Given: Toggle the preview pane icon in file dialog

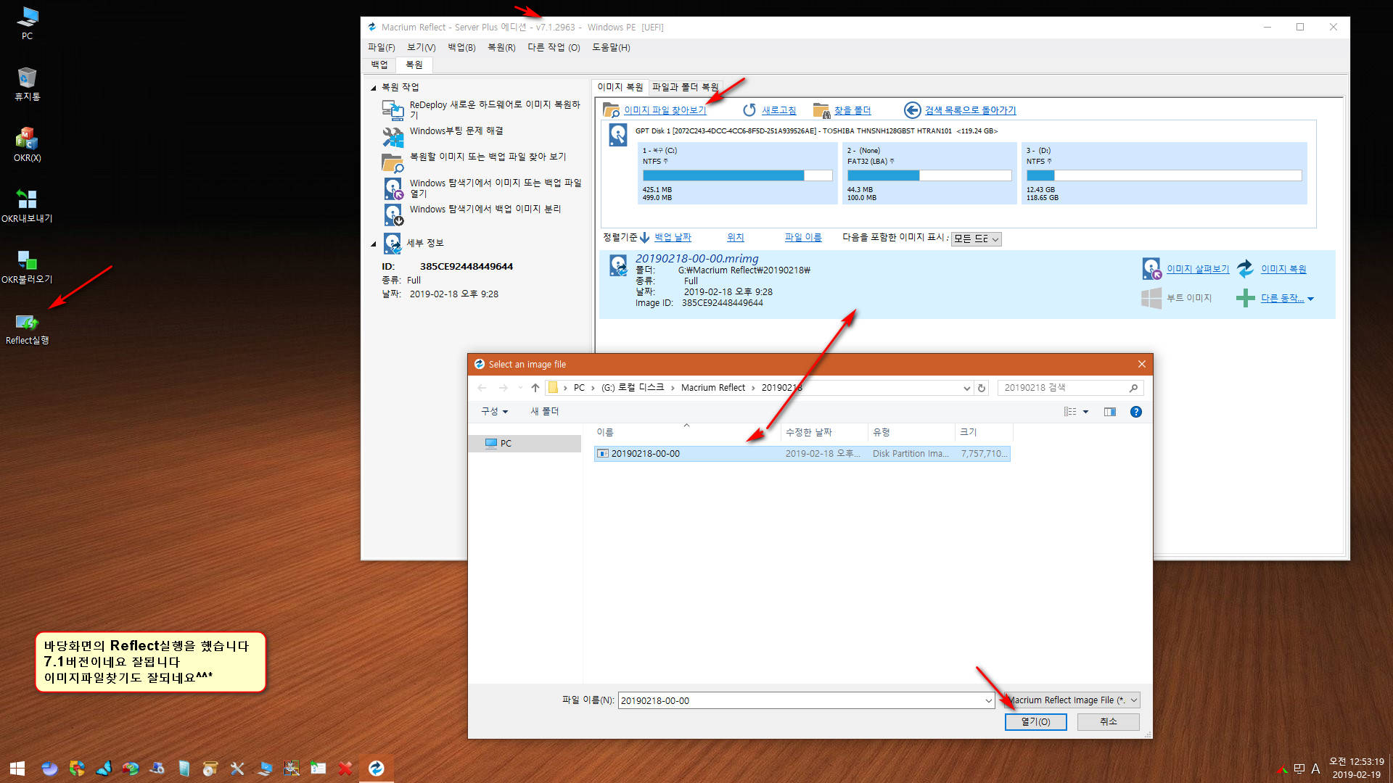Looking at the screenshot, I should (x=1110, y=412).
